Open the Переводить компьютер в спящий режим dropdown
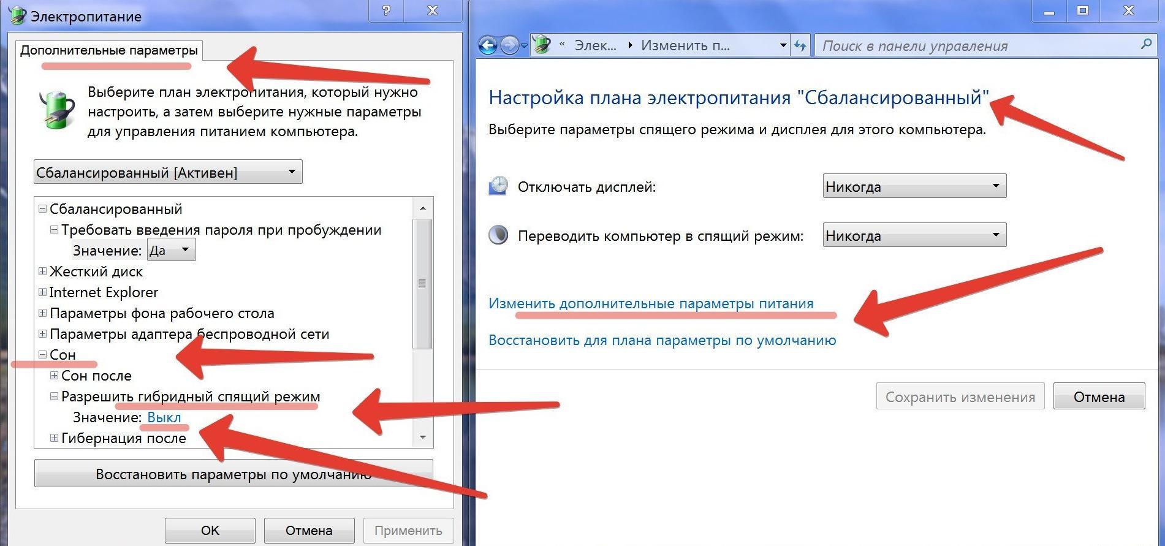 pos(914,235)
